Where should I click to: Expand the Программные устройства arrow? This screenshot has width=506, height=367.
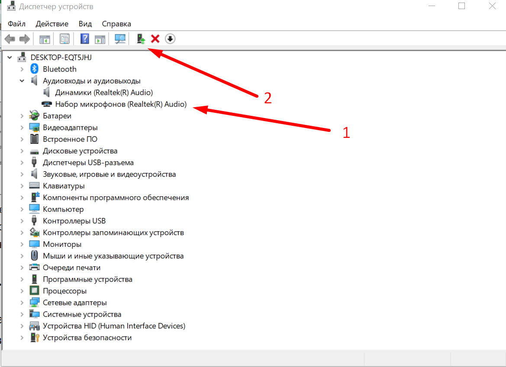point(22,279)
